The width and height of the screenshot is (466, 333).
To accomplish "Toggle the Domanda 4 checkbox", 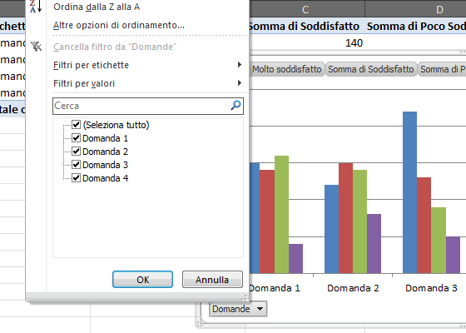I will 77,178.
